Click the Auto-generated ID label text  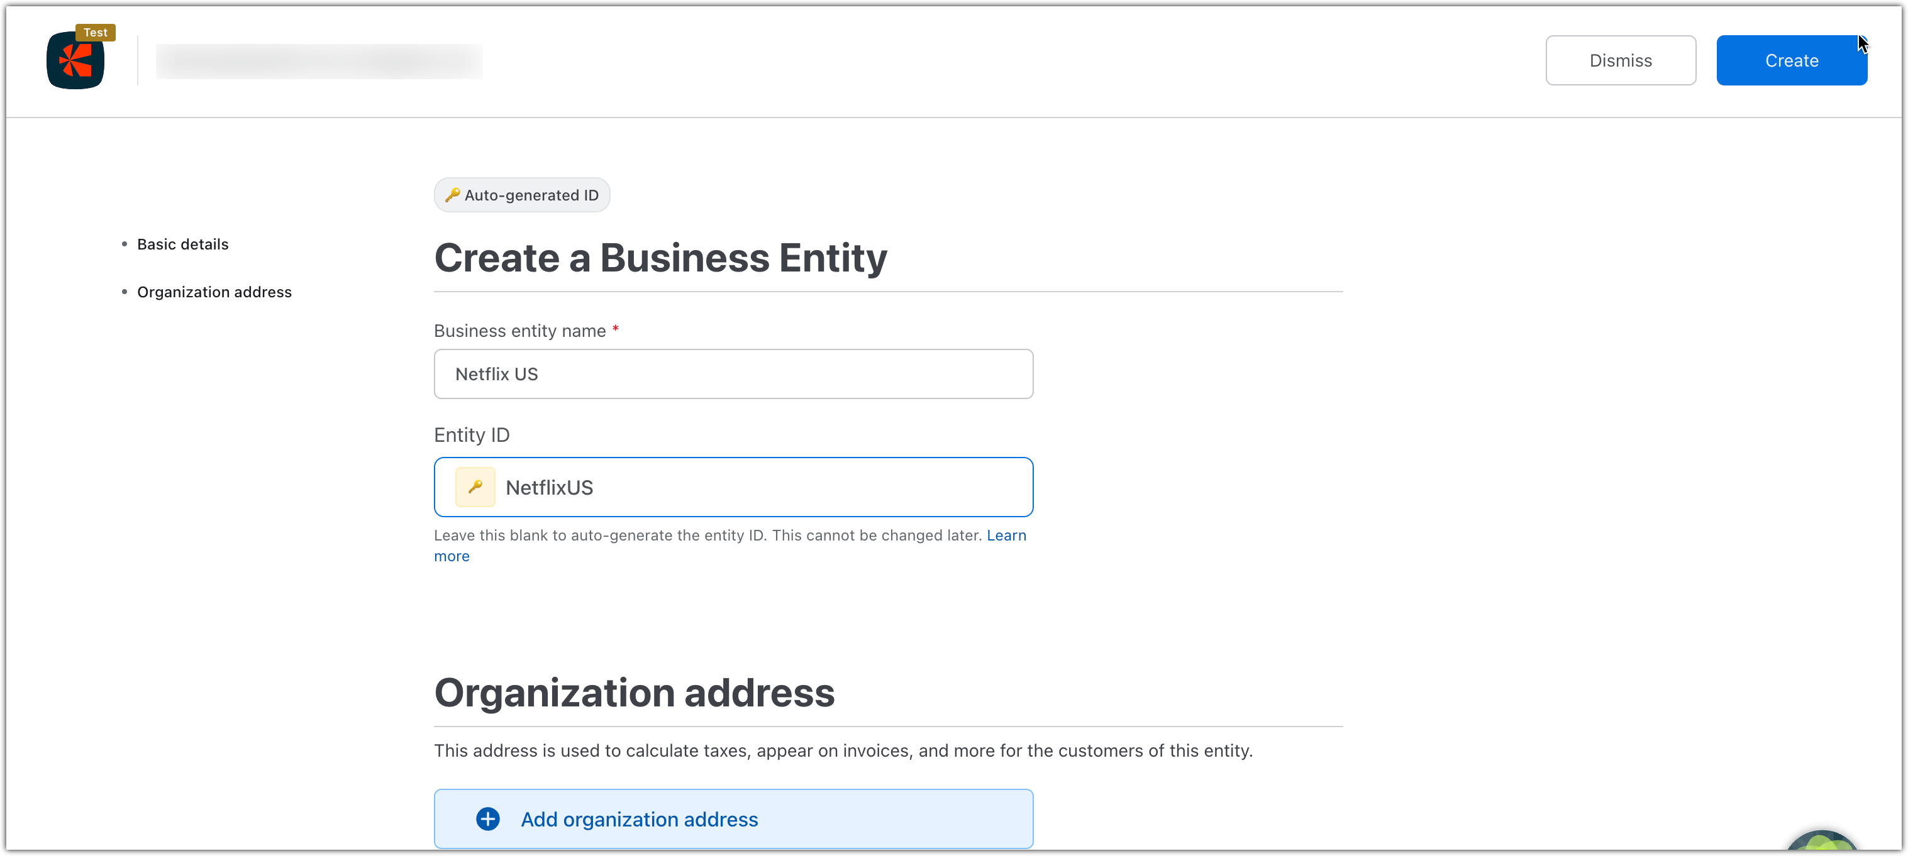point(531,195)
